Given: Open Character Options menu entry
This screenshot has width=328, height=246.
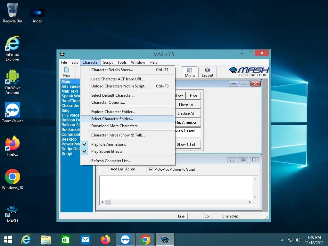Looking at the screenshot, I should point(127,102).
